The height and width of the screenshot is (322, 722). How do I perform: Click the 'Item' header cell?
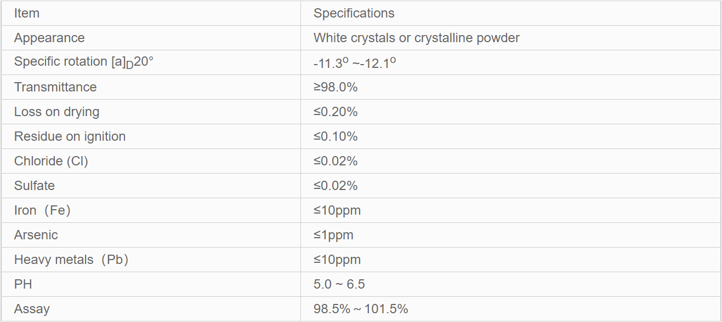click(x=27, y=13)
